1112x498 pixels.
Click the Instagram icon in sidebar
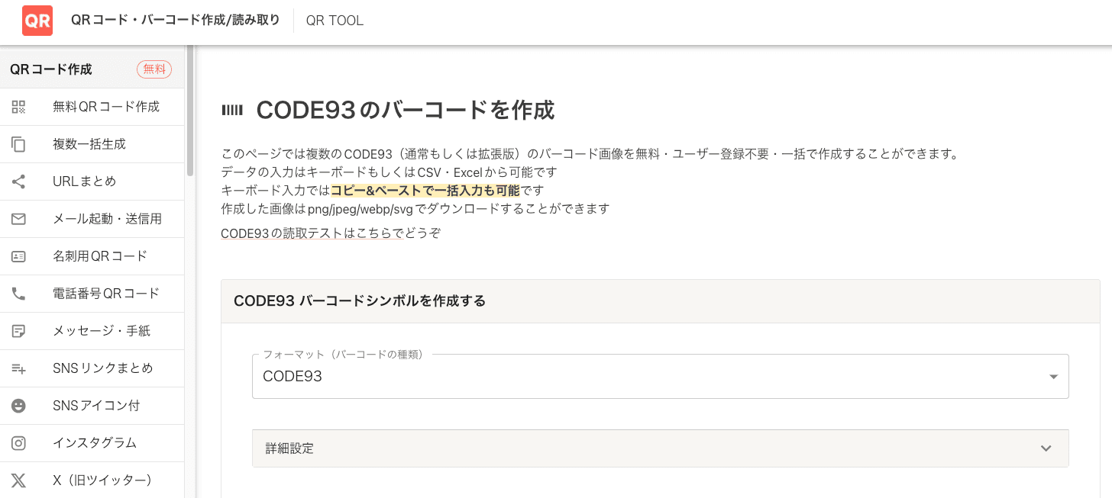pyautogui.click(x=18, y=443)
